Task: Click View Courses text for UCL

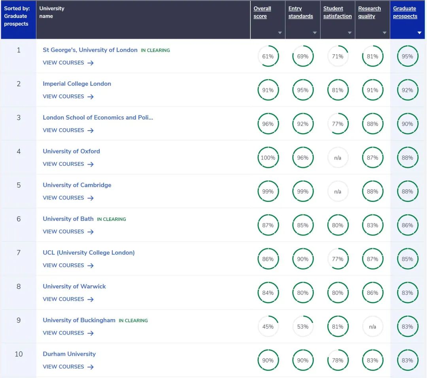Action: pyautogui.click(x=63, y=266)
